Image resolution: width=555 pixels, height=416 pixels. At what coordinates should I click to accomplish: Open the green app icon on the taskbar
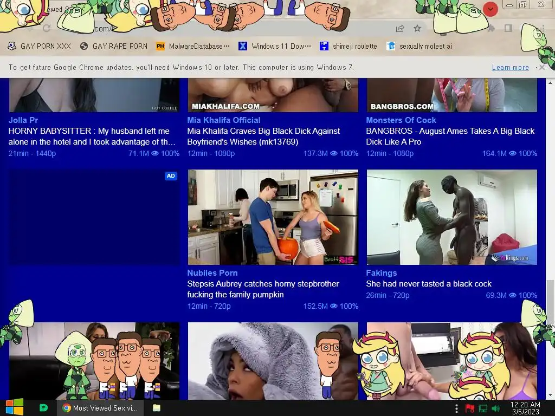coord(43,408)
